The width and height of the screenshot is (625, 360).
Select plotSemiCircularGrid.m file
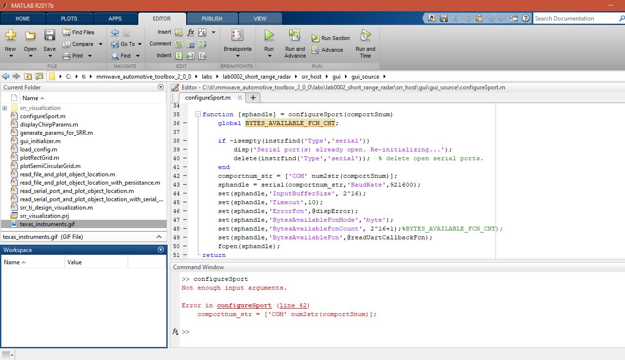pos(50,166)
